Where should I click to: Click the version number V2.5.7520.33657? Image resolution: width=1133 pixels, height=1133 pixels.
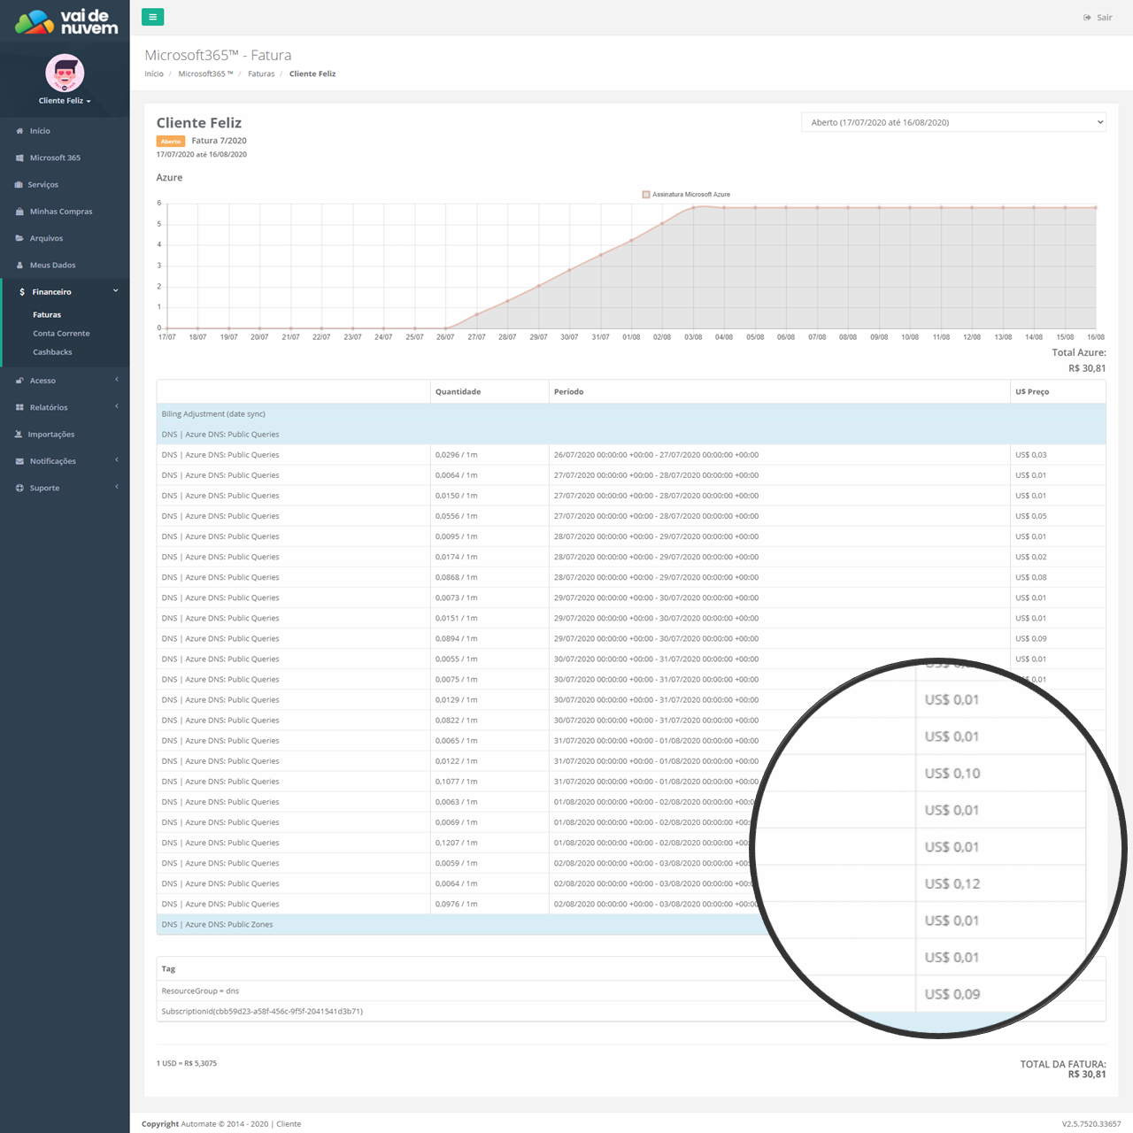point(1091,1124)
